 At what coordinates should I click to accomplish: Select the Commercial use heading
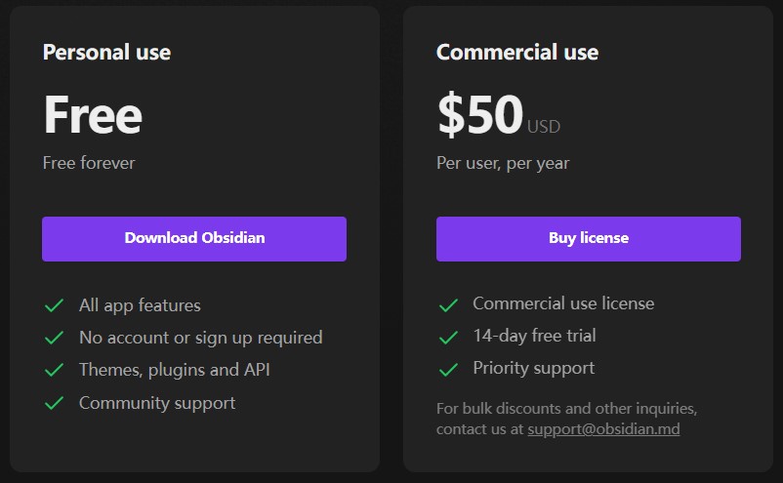[517, 53]
